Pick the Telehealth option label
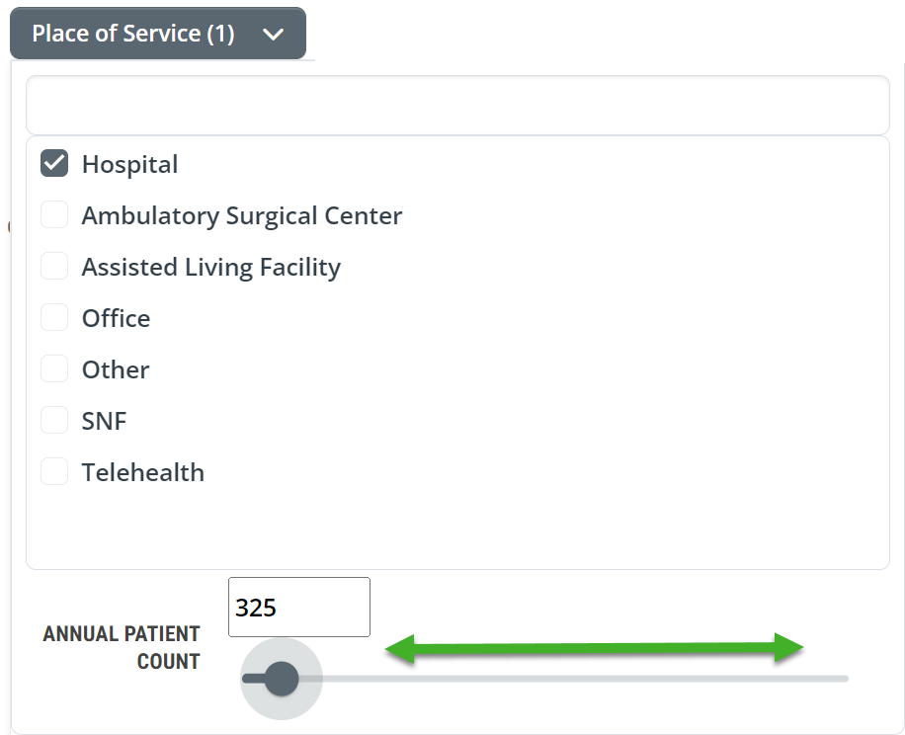Screen dimensions: 905x735 click(x=143, y=472)
